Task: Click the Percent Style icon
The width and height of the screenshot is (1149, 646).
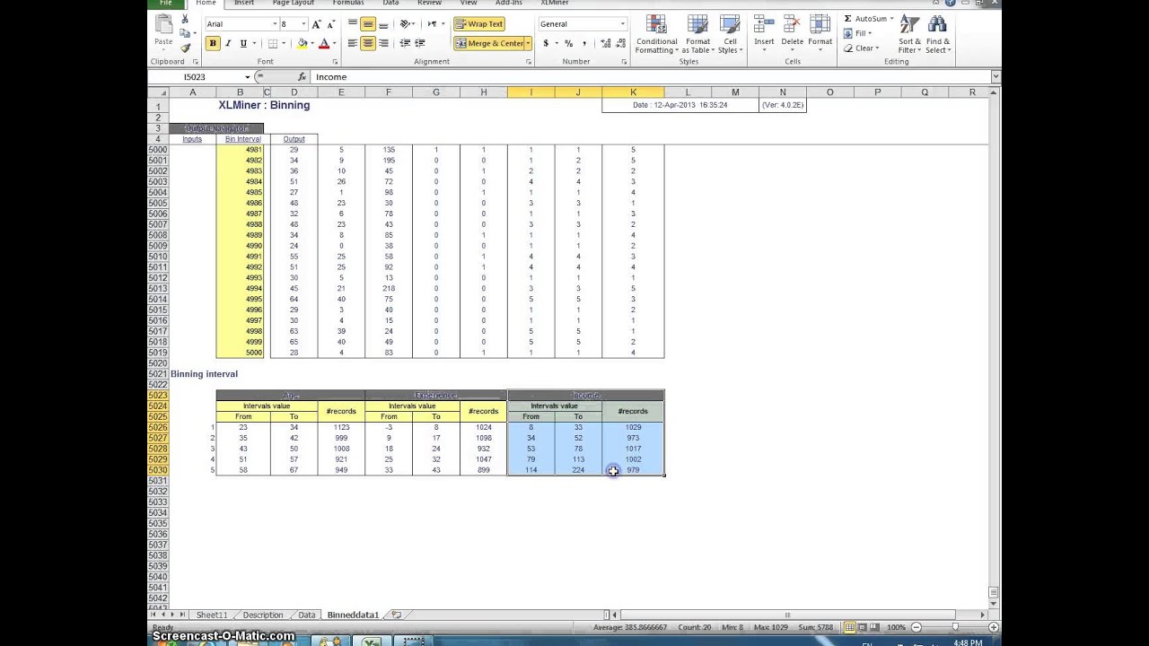Action: click(x=568, y=43)
